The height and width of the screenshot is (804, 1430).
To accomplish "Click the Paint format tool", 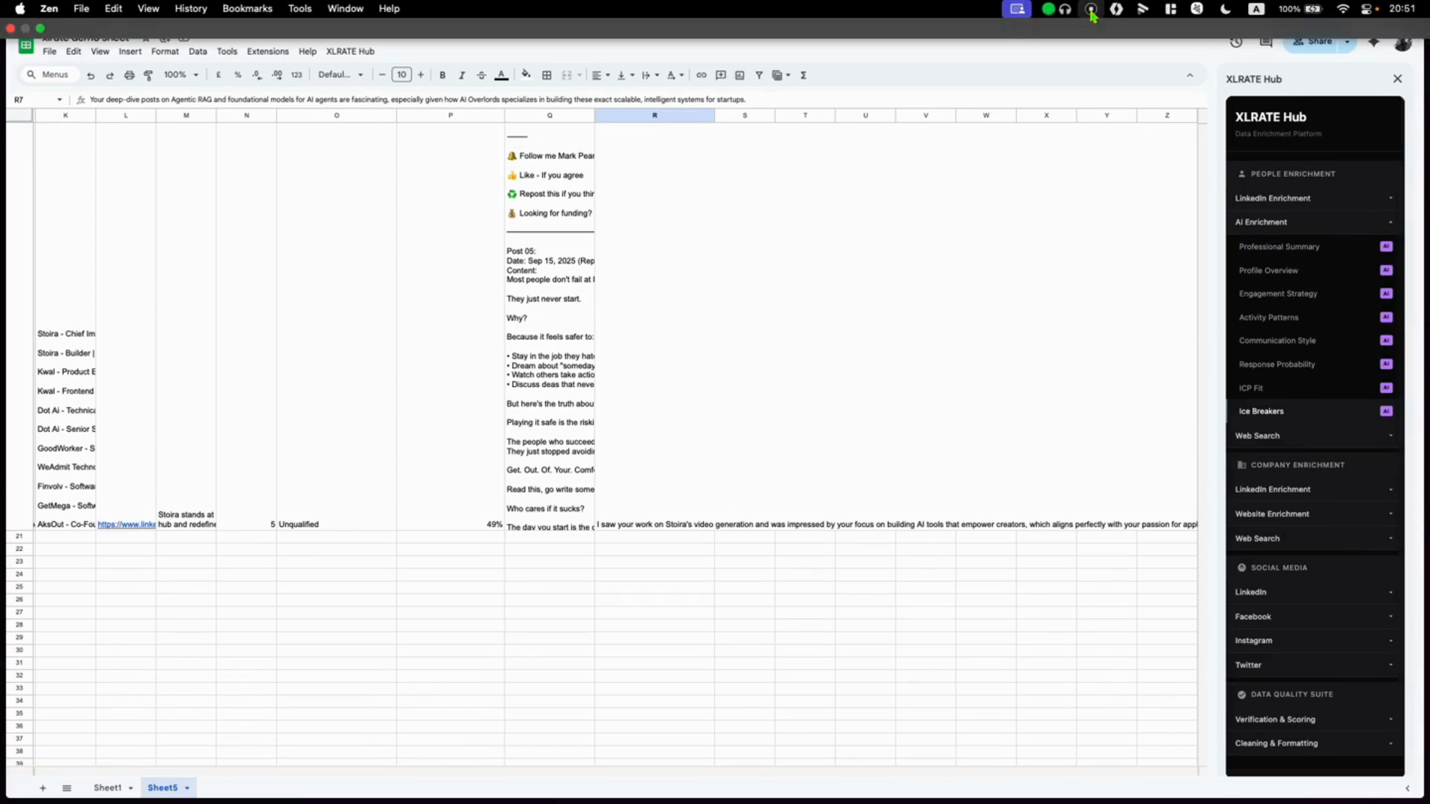I will coord(148,75).
